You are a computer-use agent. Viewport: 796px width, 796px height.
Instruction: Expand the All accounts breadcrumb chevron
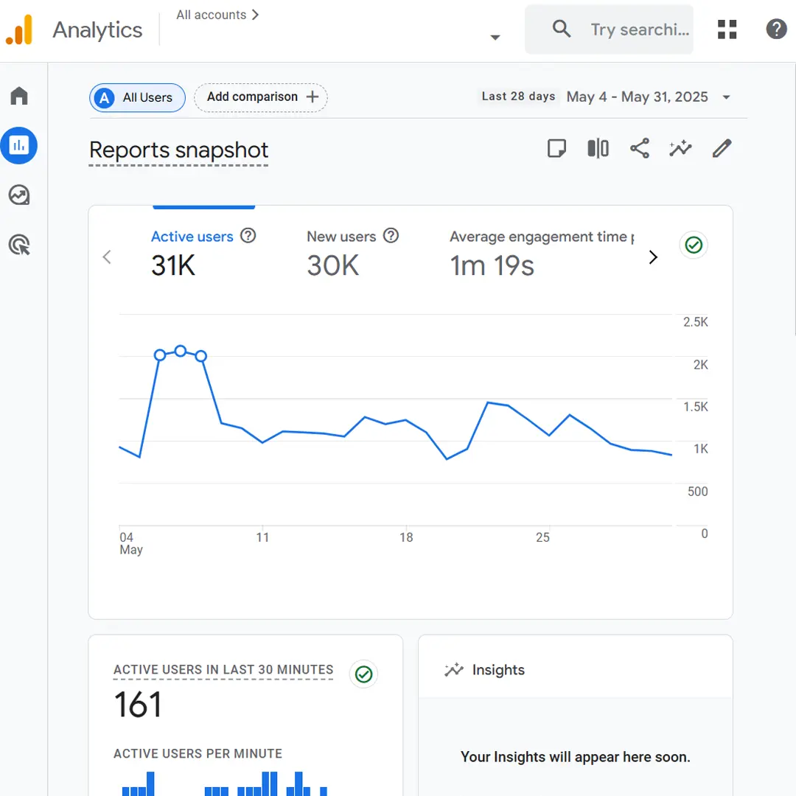255,15
